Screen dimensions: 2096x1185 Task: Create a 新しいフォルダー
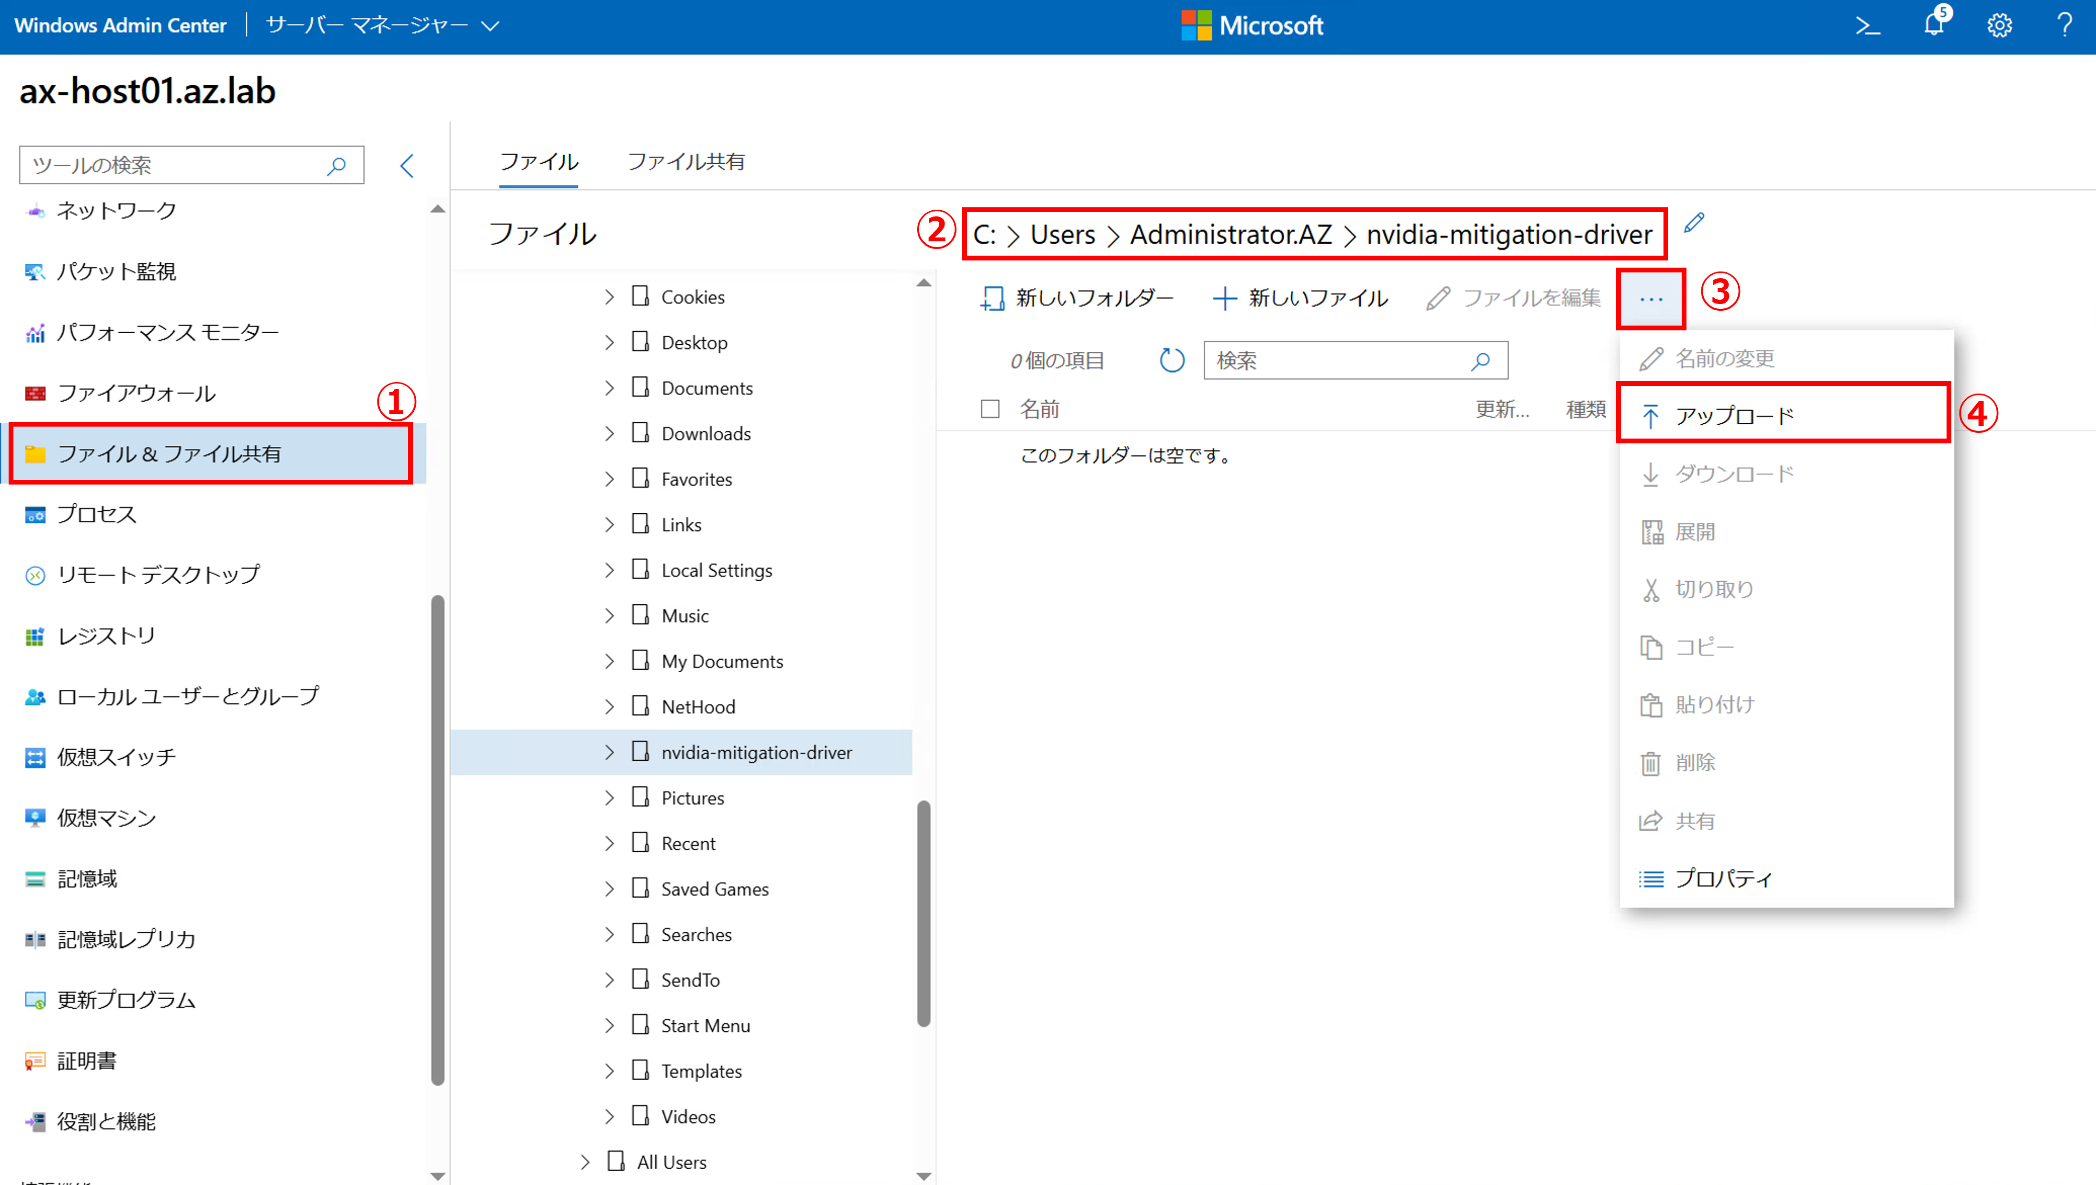click(x=1077, y=299)
